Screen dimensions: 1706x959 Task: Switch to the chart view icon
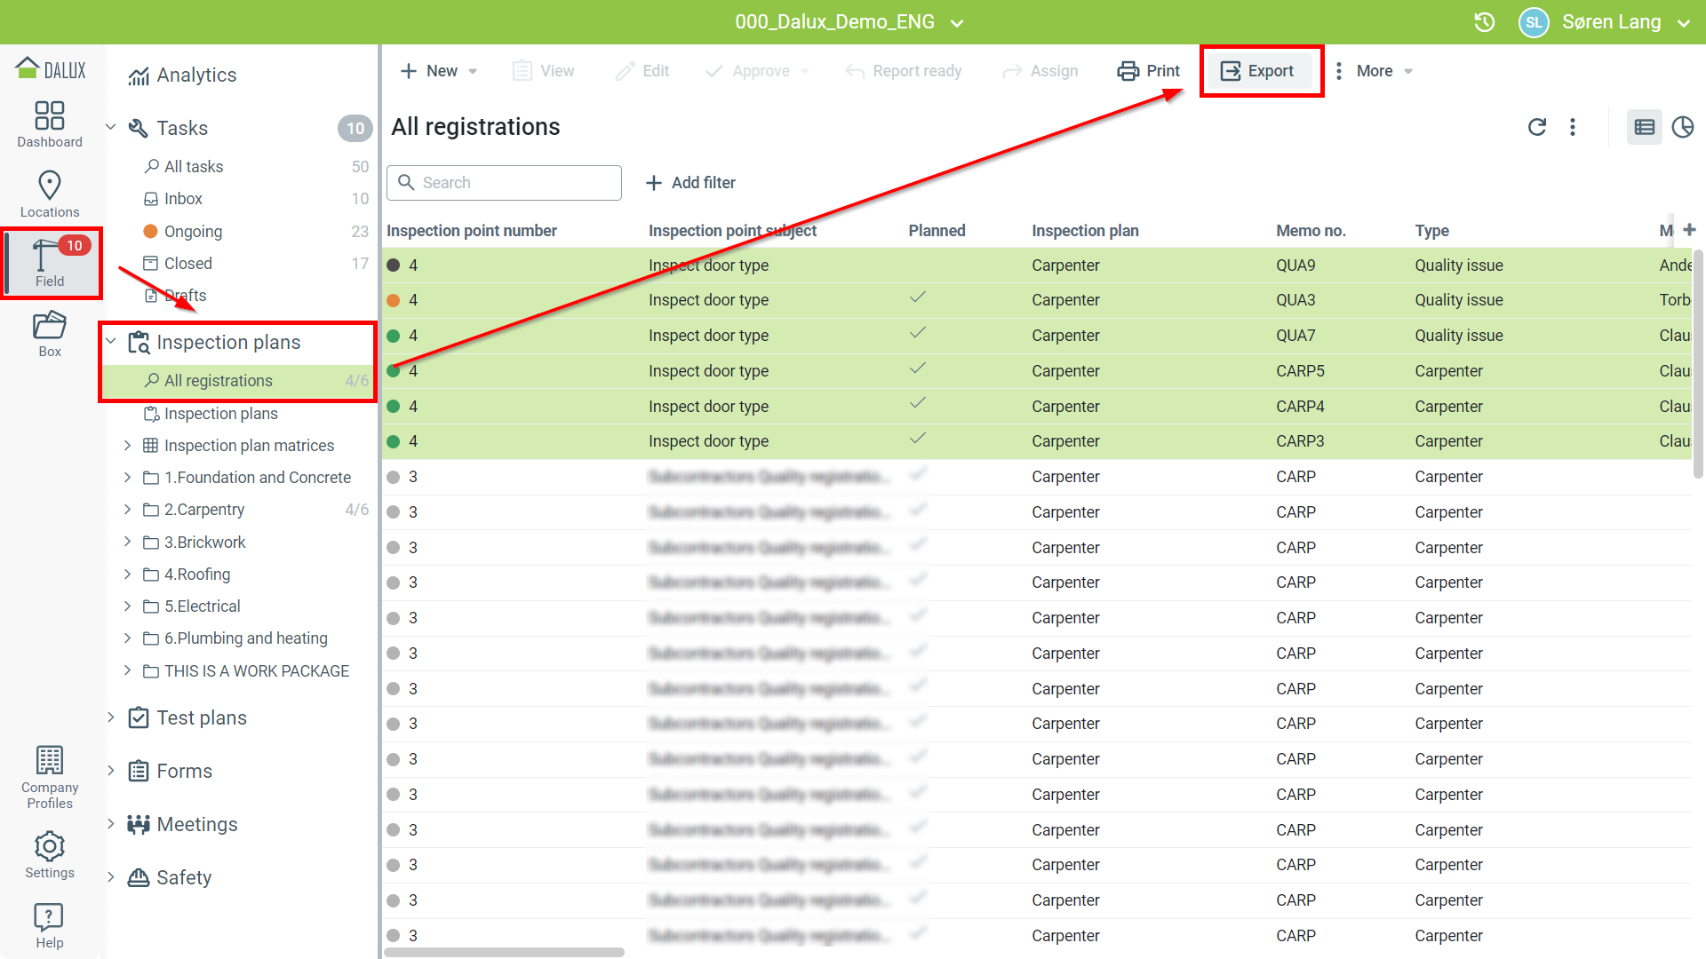pos(1682,127)
